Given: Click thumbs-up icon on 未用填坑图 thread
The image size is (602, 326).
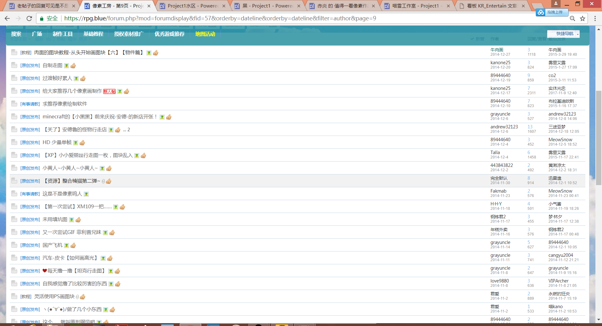Looking at the screenshot, I should tap(78, 220).
